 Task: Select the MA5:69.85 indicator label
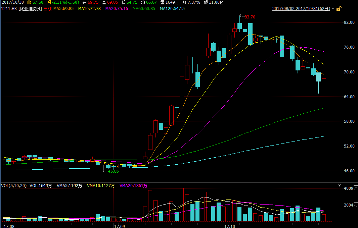click(x=63, y=9)
